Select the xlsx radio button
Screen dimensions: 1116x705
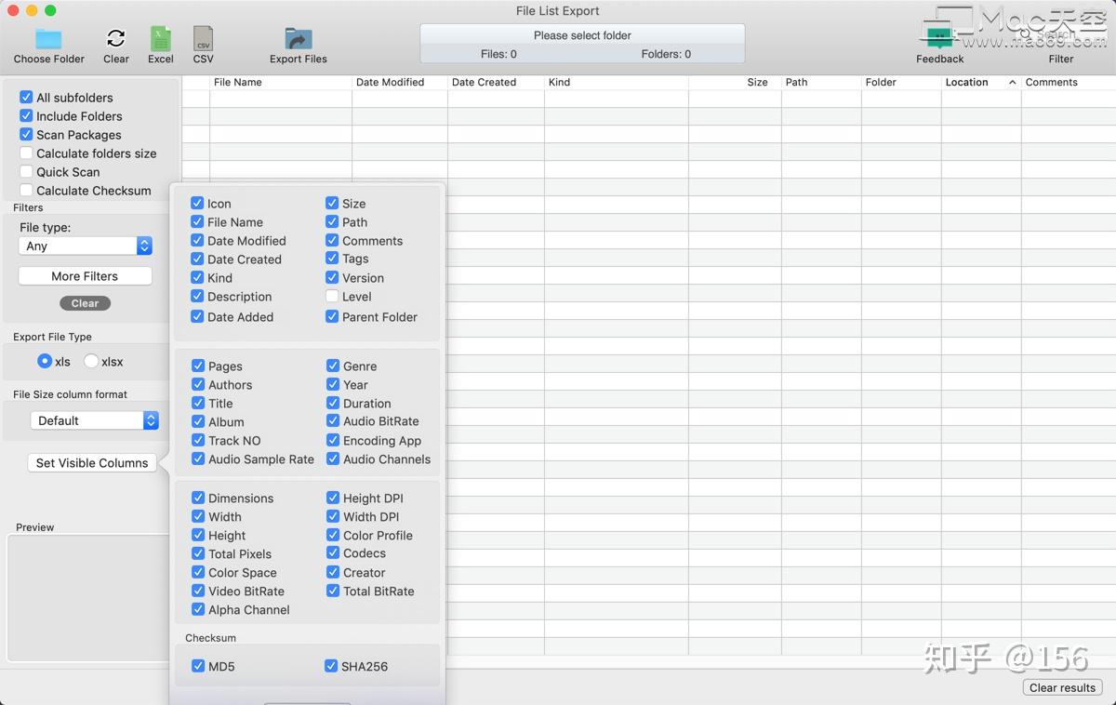pos(91,362)
